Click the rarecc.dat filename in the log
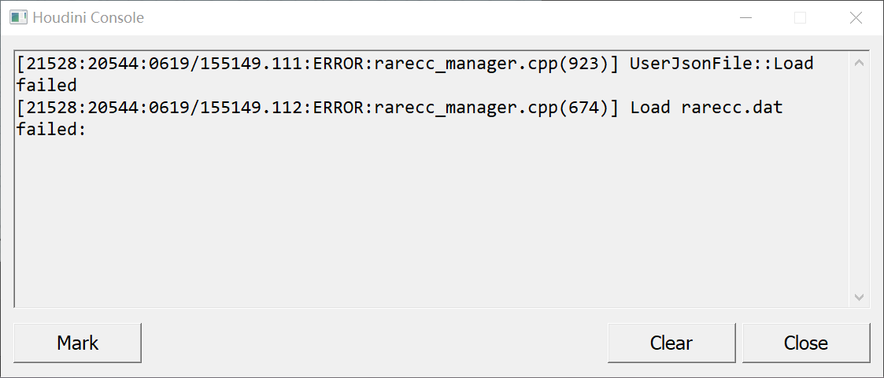 (x=732, y=108)
